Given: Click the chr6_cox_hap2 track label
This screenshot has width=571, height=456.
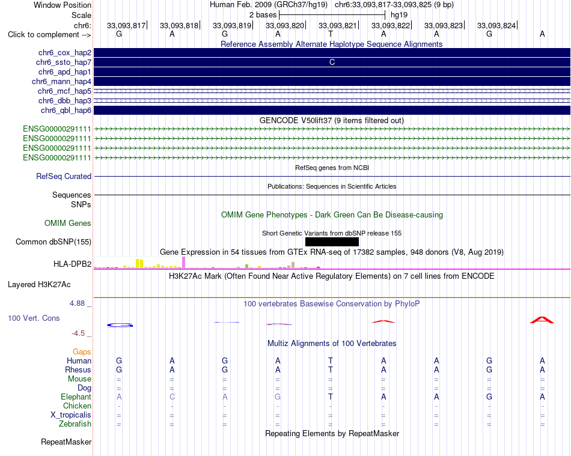Looking at the screenshot, I should tap(65, 53).
